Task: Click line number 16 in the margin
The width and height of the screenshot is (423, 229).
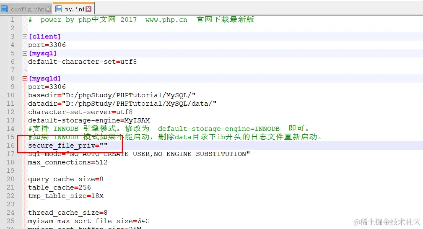Action: pyautogui.click(x=10, y=146)
